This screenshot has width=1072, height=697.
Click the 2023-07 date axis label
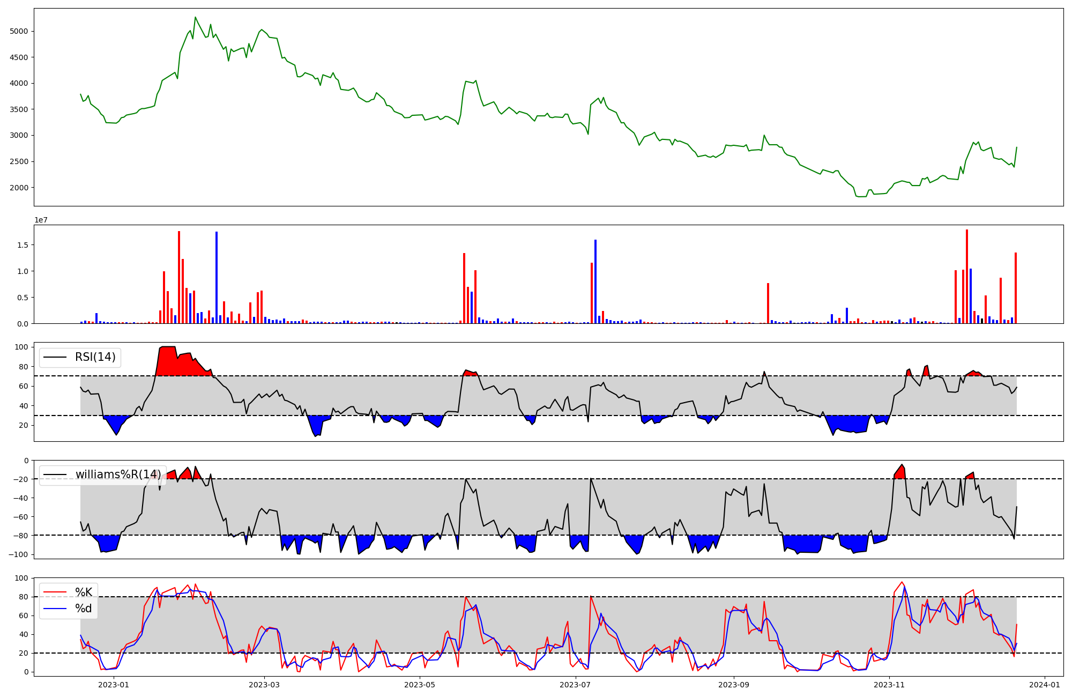[575, 685]
